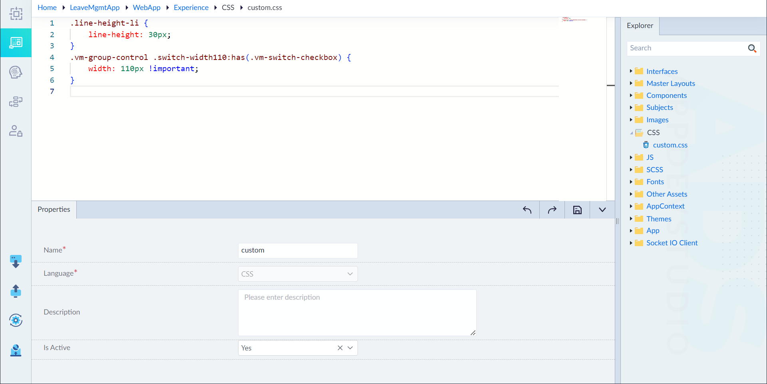Select the Properties tab
The width and height of the screenshot is (767, 384).
54,209
